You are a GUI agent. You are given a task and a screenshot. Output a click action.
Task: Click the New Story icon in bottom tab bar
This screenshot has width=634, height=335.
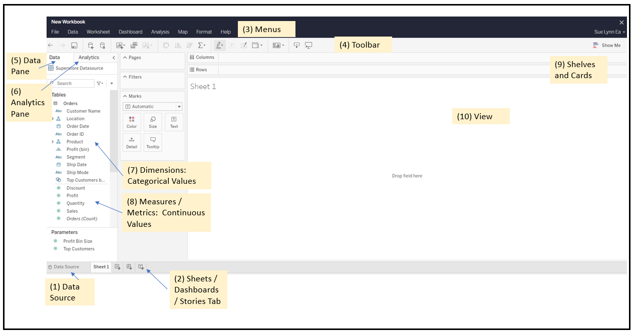point(141,267)
